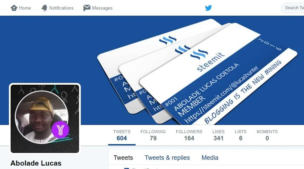Switch to Tweets & replies tab

pyautogui.click(x=167, y=158)
